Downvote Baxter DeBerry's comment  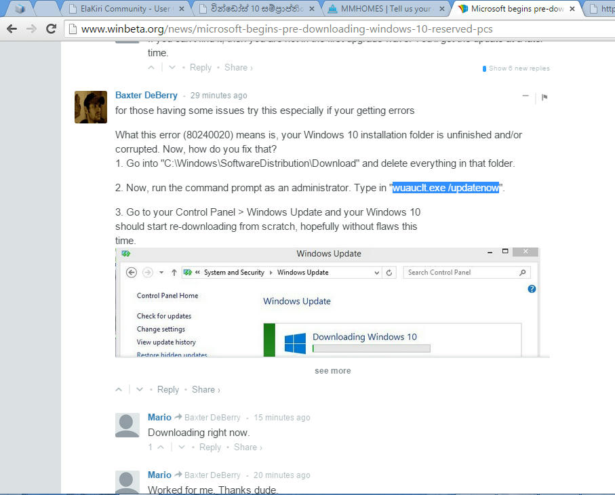point(140,389)
